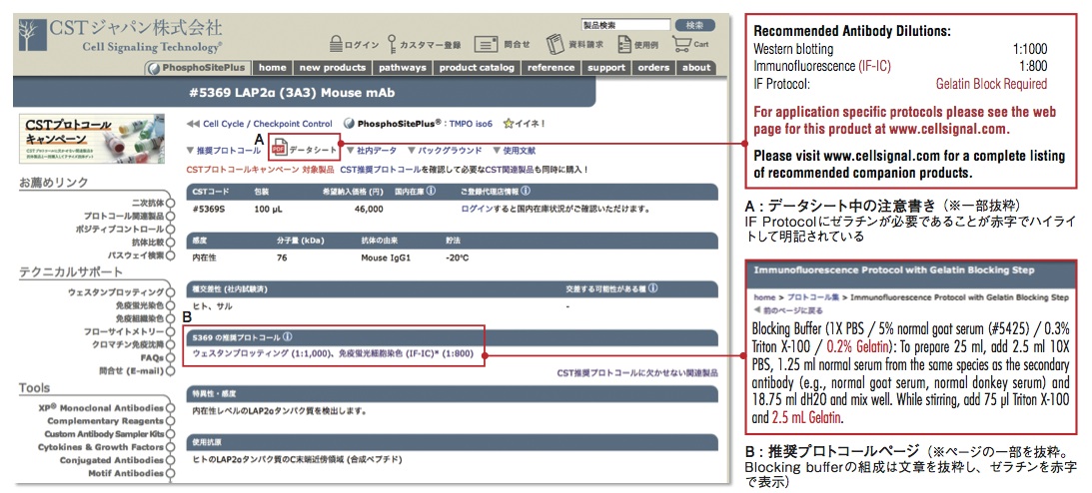Open the 二次抗体 sidebar link
1092x493 pixels.
[x=148, y=203]
